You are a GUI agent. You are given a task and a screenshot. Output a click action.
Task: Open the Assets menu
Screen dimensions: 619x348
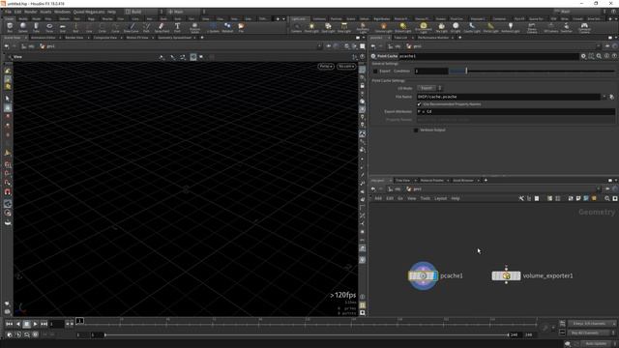coord(45,12)
